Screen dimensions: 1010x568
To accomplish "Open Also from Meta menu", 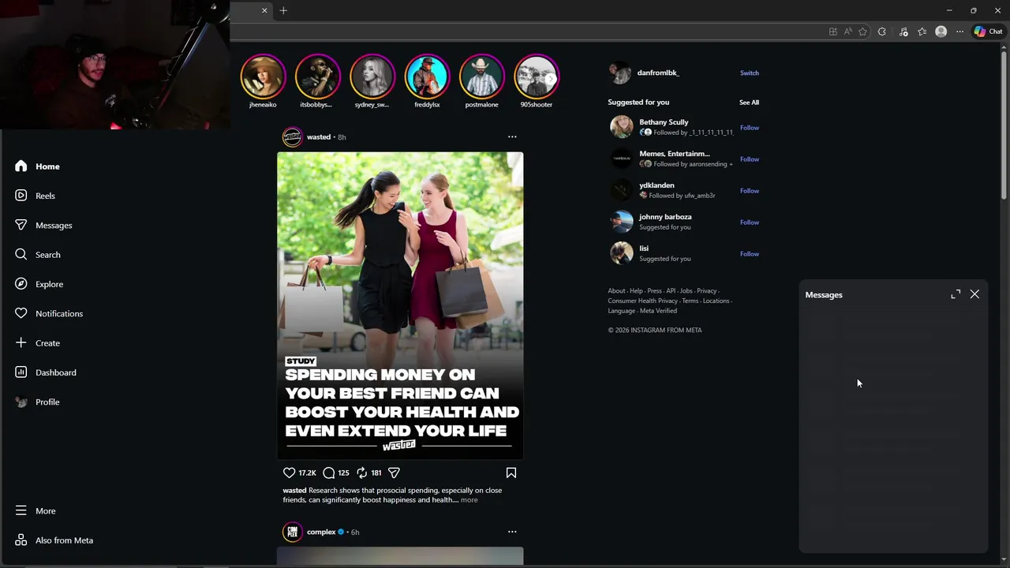I will click(54, 540).
